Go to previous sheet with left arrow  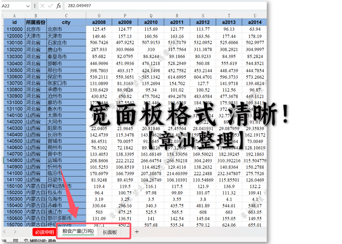(x=4, y=232)
